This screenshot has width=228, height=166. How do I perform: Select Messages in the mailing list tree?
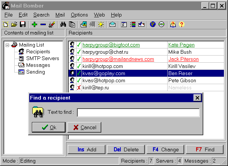tap(38, 65)
